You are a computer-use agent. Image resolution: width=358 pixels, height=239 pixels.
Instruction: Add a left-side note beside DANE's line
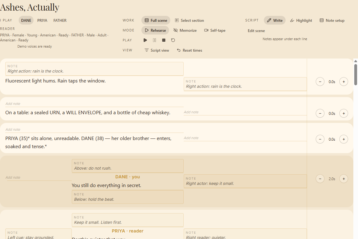(39, 178)
